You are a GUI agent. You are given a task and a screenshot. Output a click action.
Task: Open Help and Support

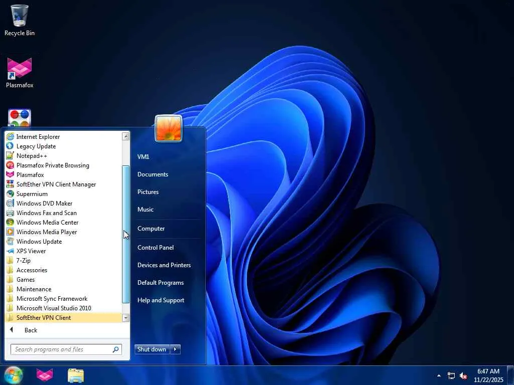[x=161, y=300]
